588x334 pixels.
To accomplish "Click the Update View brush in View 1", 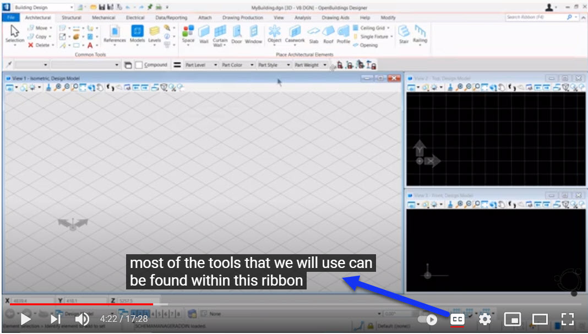I will (x=48, y=87).
